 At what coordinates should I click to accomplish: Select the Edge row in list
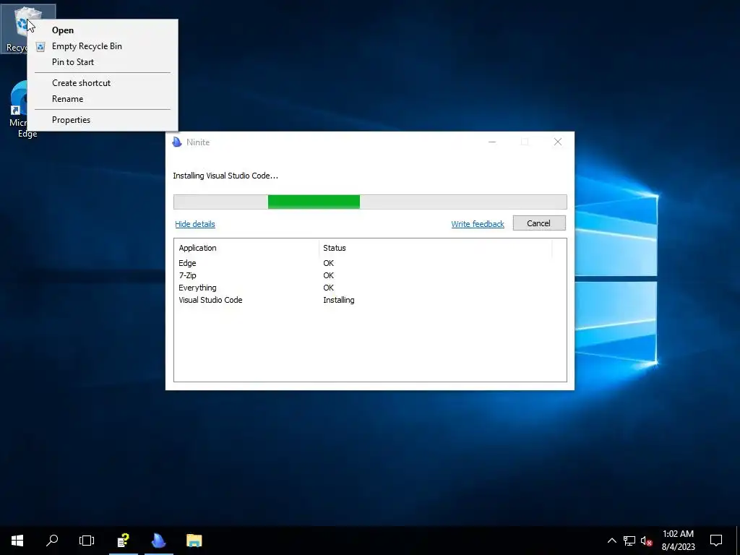pos(370,263)
